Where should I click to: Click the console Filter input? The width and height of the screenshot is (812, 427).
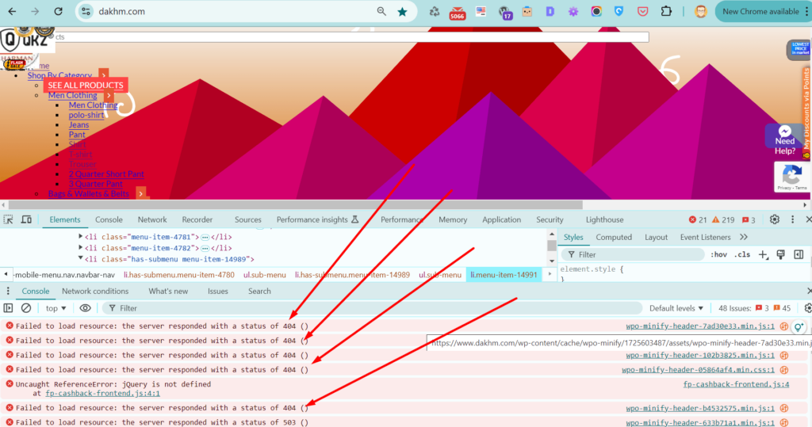372,308
